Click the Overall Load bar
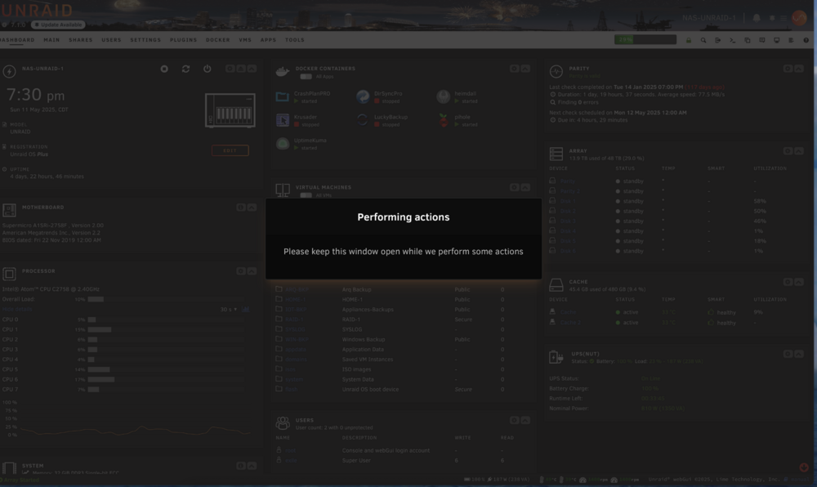 click(166, 300)
